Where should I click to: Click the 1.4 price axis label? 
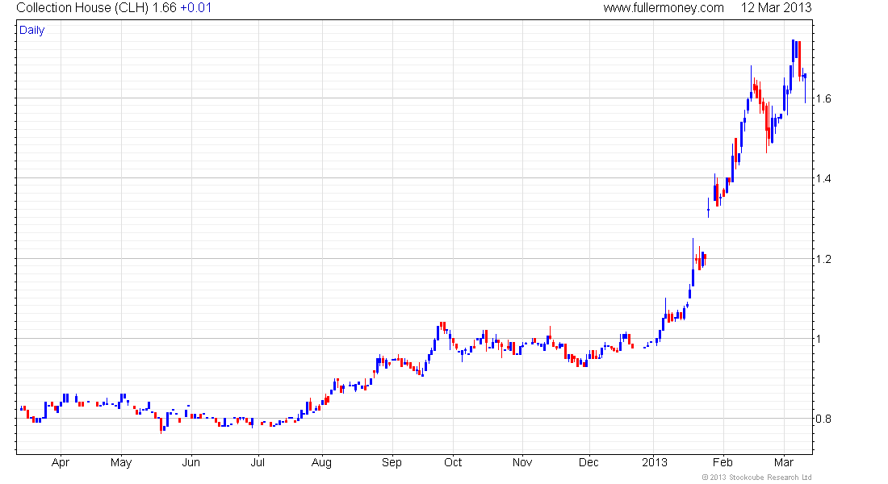point(823,179)
